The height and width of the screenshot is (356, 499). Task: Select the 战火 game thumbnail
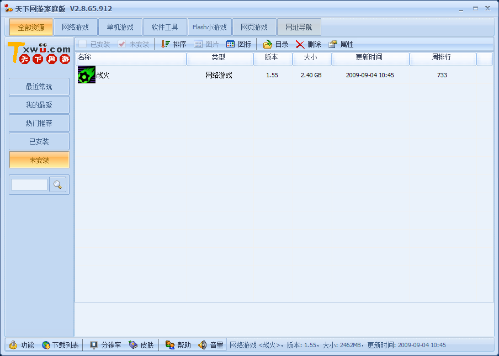tap(87, 75)
